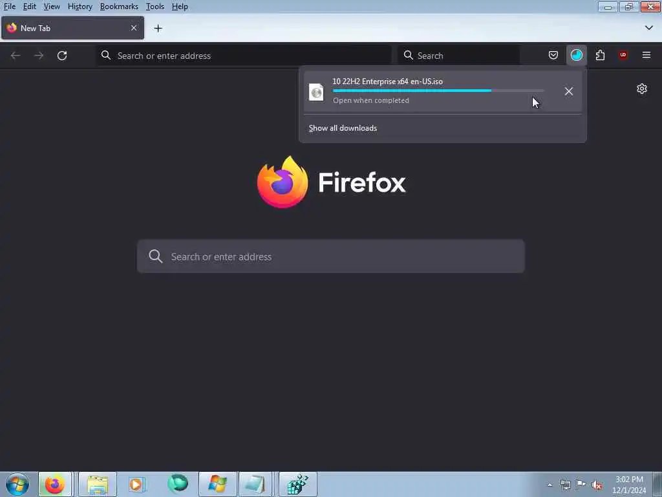Image resolution: width=662 pixels, height=497 pixels.
Task: Cancel the ISO download in progress
Action: click(569, 91)
